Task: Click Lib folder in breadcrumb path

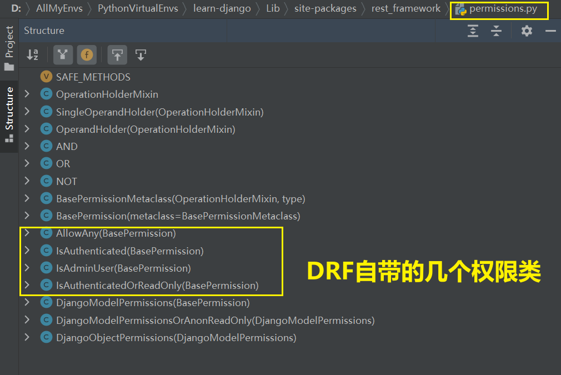Action: coord(273,8)
